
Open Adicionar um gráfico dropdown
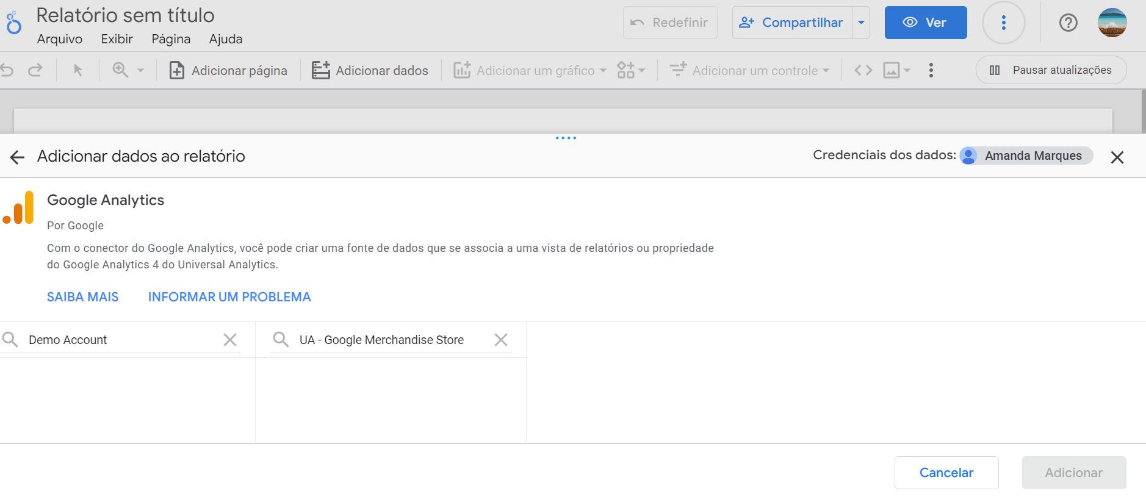pos(530,71)
